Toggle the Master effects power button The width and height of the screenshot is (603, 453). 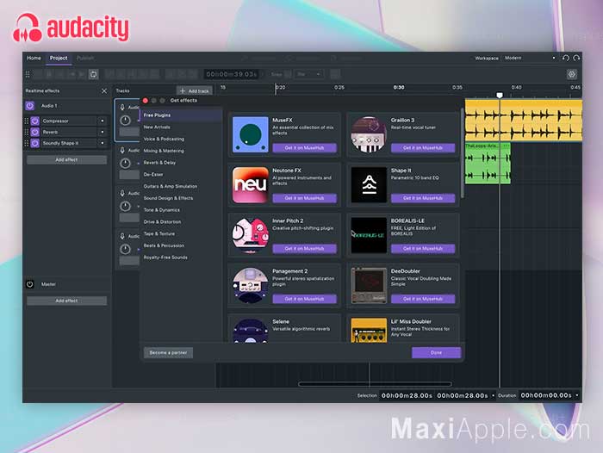click(x=30, y=284)
